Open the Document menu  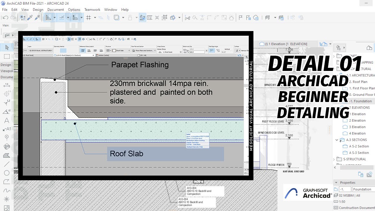56,10
